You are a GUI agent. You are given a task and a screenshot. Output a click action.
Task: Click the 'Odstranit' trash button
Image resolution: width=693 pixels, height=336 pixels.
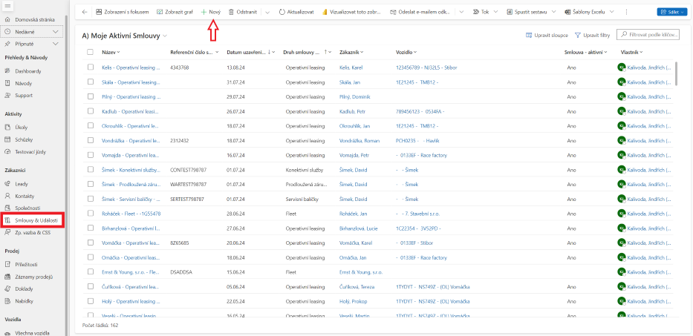[x=243, y=13]
